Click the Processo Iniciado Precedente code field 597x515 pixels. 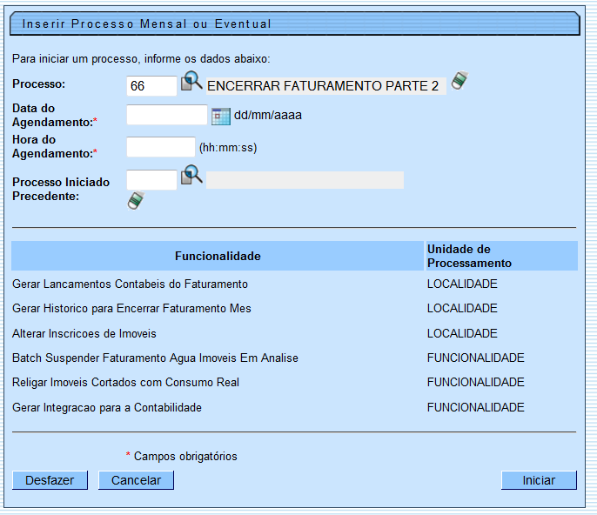[x=151, y=180]
